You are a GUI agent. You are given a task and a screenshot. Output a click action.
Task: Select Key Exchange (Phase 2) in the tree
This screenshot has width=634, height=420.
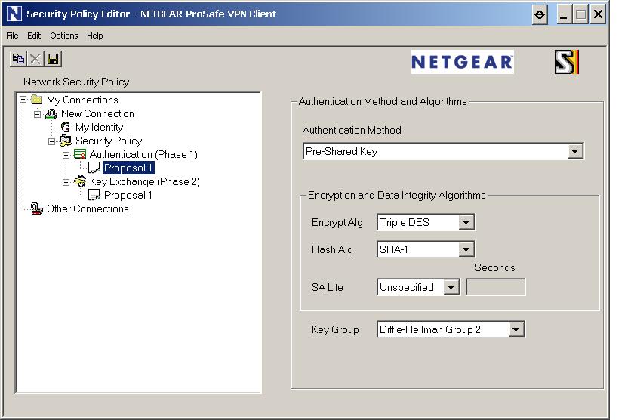click(x=145, y=182)
